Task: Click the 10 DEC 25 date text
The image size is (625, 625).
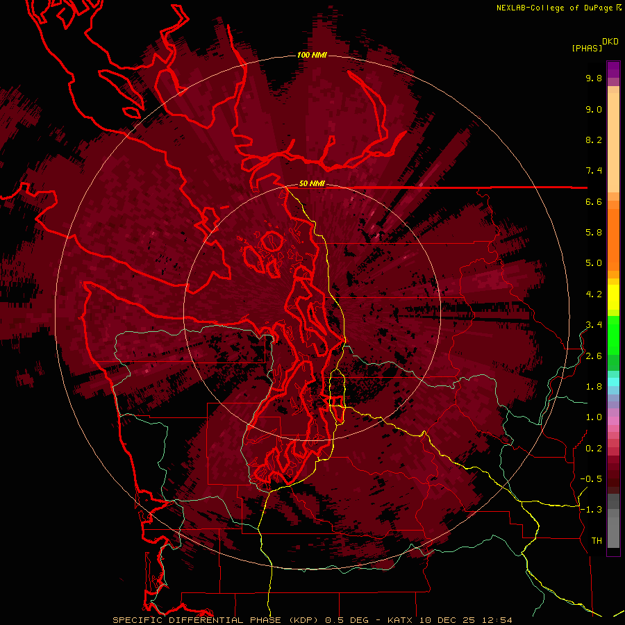Action: pyautogui.click(x=447, y=620)
